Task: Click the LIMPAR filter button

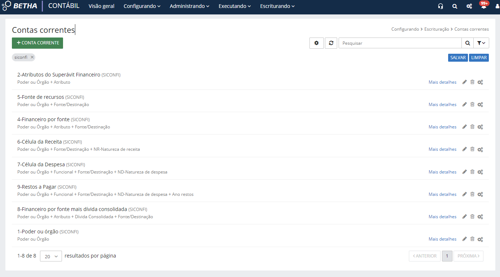Action: click(x=479, y=58)
